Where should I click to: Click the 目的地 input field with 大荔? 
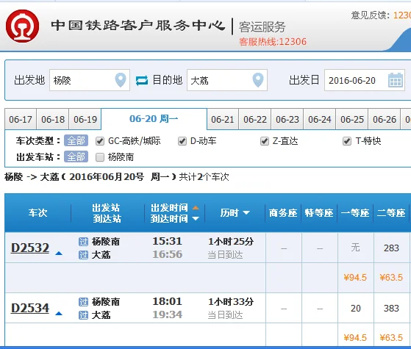coord(227,80)
